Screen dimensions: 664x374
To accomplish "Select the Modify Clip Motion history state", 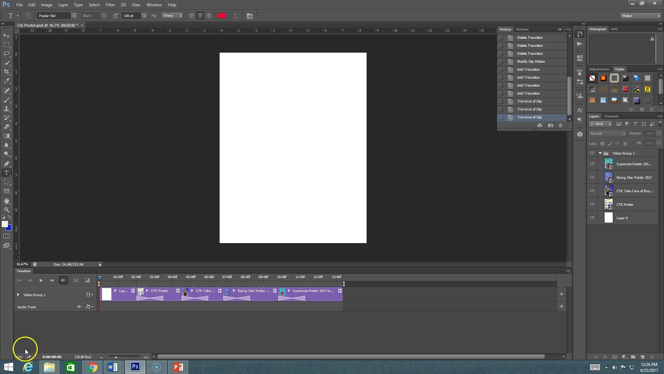I will coord(531,62).
